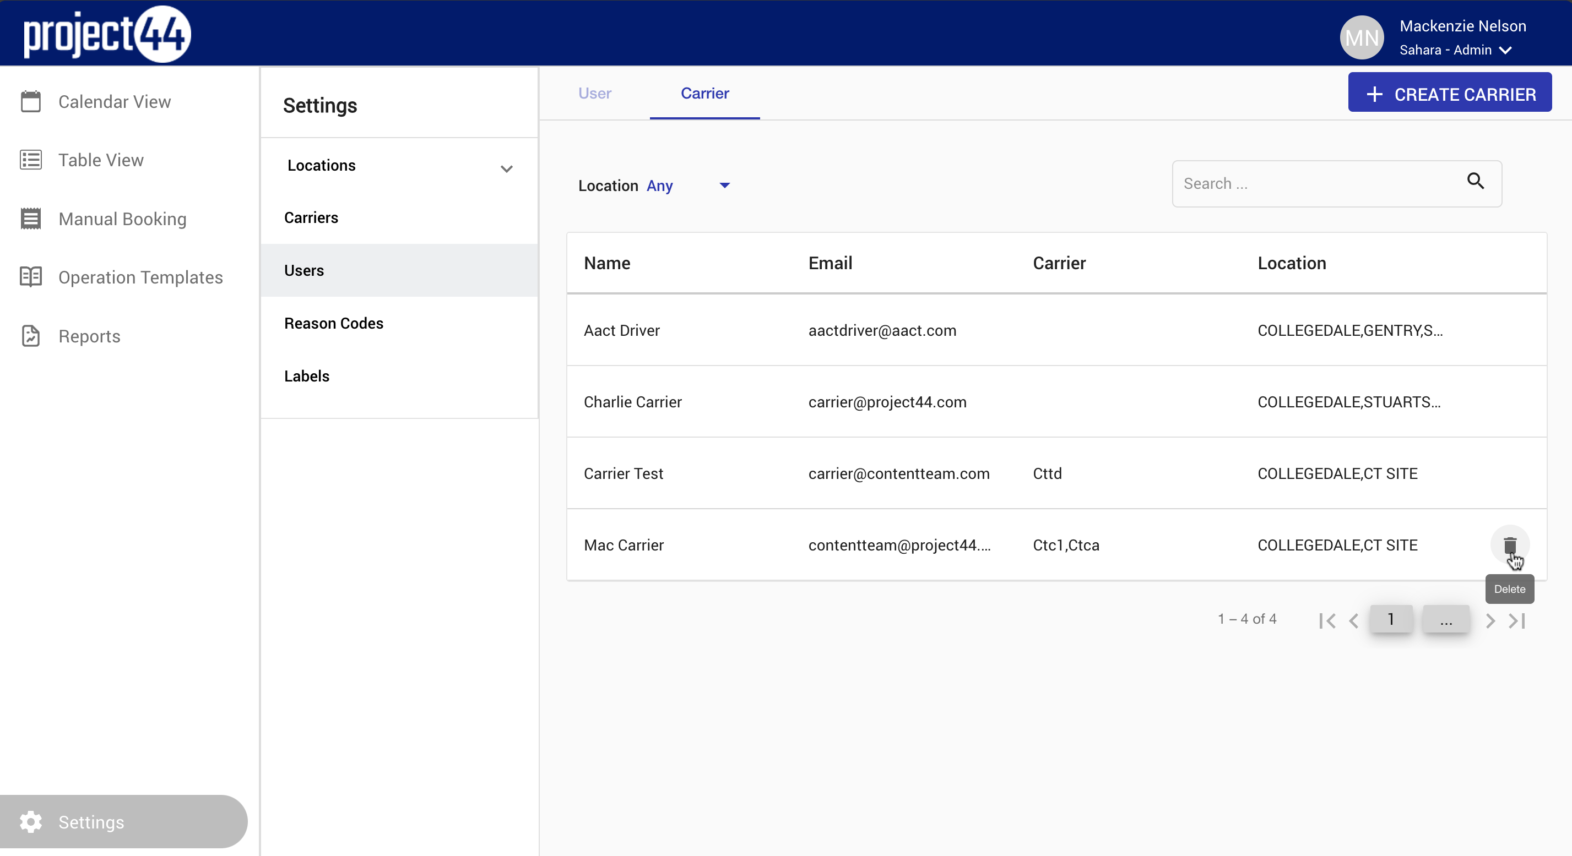Select the Settings sidebar item
1572x856 pixels.
pos(123,821)
